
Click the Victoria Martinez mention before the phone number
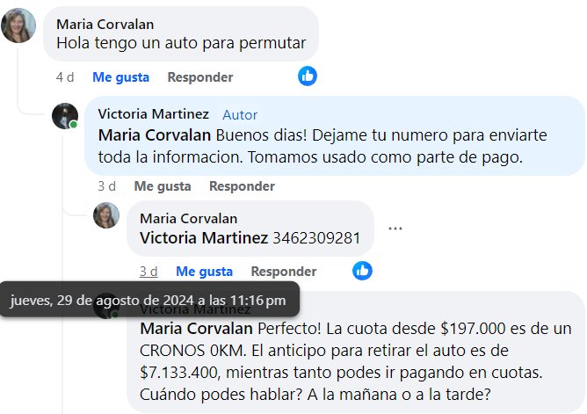[204, 238]
